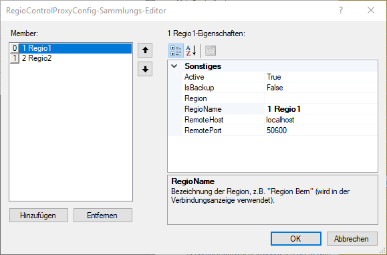Select the IsBackup property row
Viewport: 387px width, 255px height.
pyautogui.click(x=223, y=88)
